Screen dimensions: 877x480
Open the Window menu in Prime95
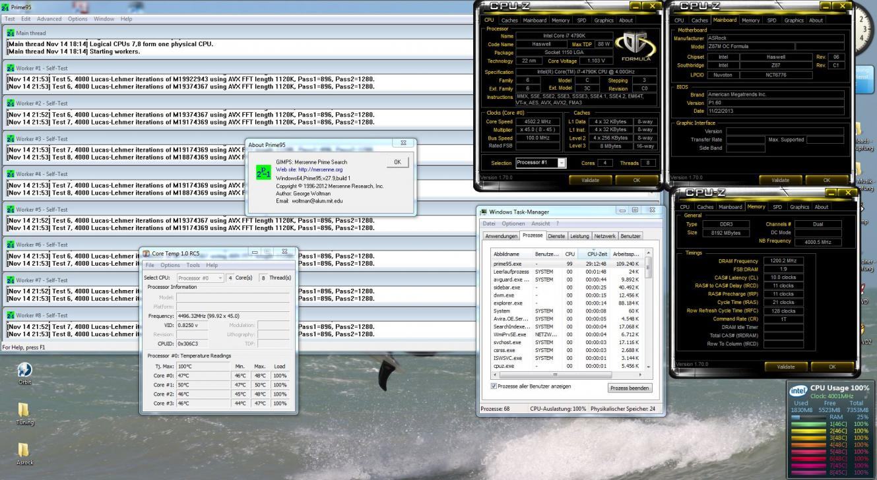[x=104, y=19]
